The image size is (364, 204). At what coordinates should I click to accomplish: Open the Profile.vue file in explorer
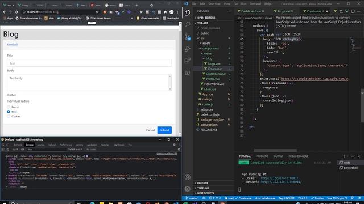tap(213, 79)
